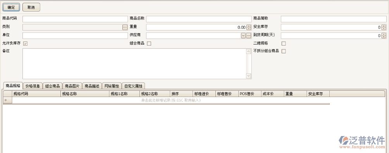The height and width of the screenshot is (153, 389).
Task: Select the new-row asterisk marker in grid
Action: click(6, 100)
